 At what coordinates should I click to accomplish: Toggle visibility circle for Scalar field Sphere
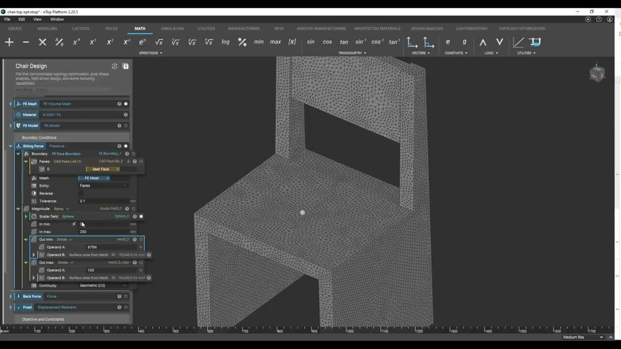pyautogui.click(x=141, y=216)
